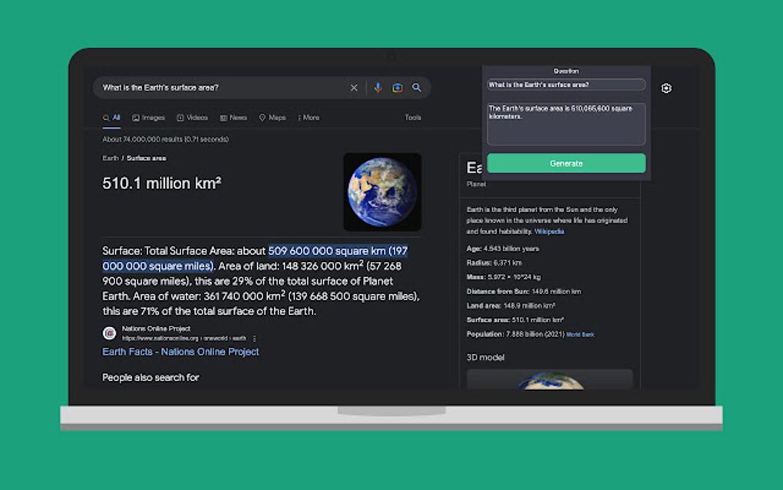The image size is (783, 490).
Task: Click the magnifying glass to search
Action: 416,88
